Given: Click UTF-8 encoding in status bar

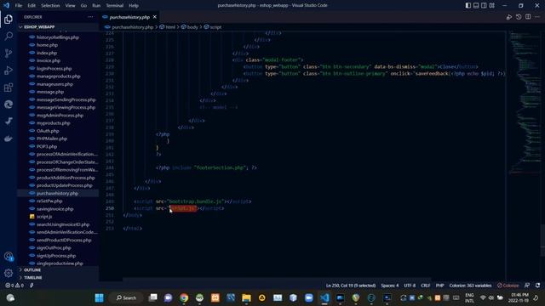Looking at the screenshot, I should (410, 286).
